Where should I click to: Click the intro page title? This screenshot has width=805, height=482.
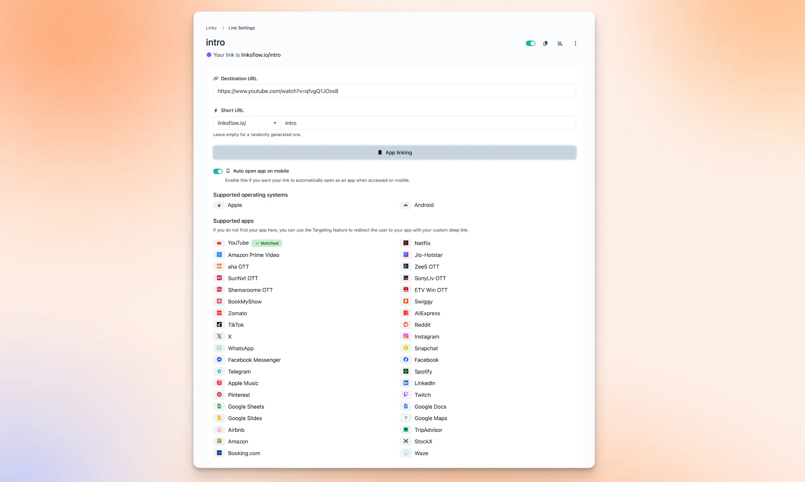coord(215,42)
